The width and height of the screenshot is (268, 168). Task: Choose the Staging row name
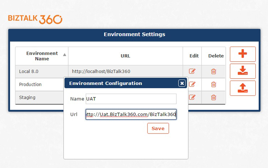tap(27, 97)
